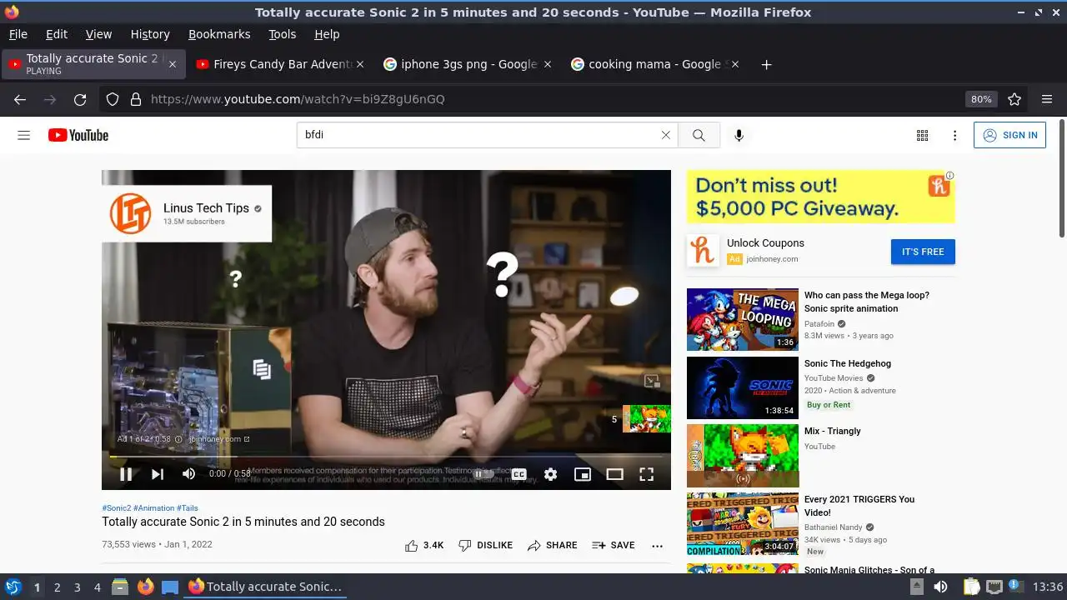Reload the current page

coord(80,99)
